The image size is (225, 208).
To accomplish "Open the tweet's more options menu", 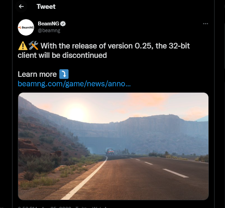I will [206, 24].
